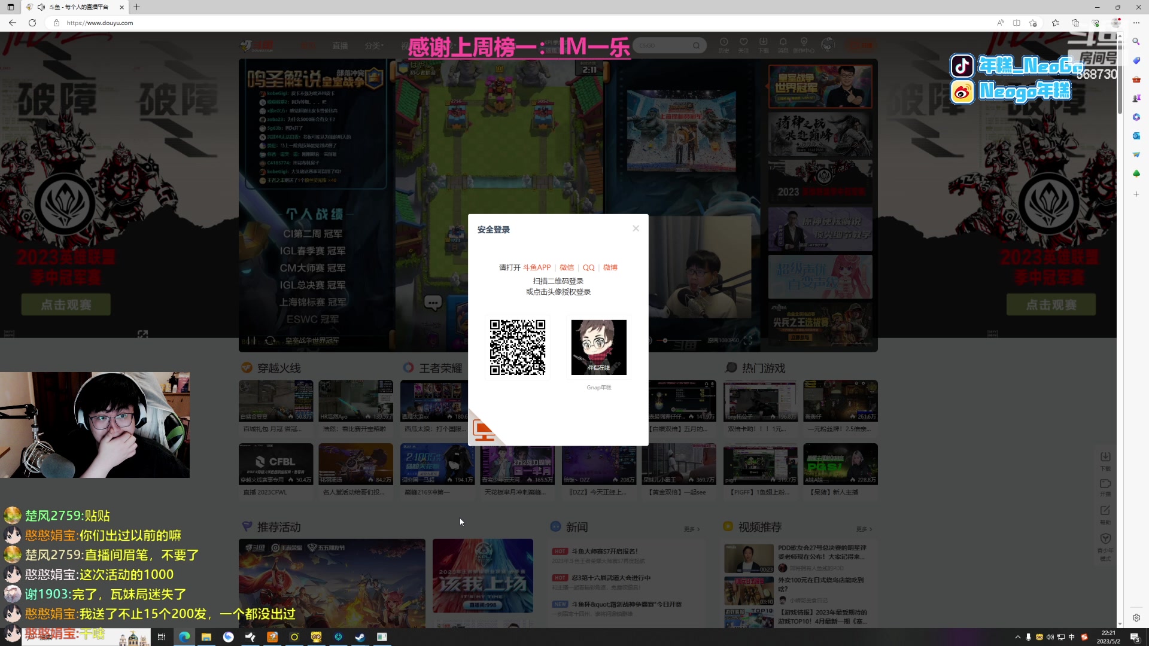The height and width of the screenshot is (646, 1149).
Task: Open the 2023 league sidebar thumbnail
Action: 820,181
